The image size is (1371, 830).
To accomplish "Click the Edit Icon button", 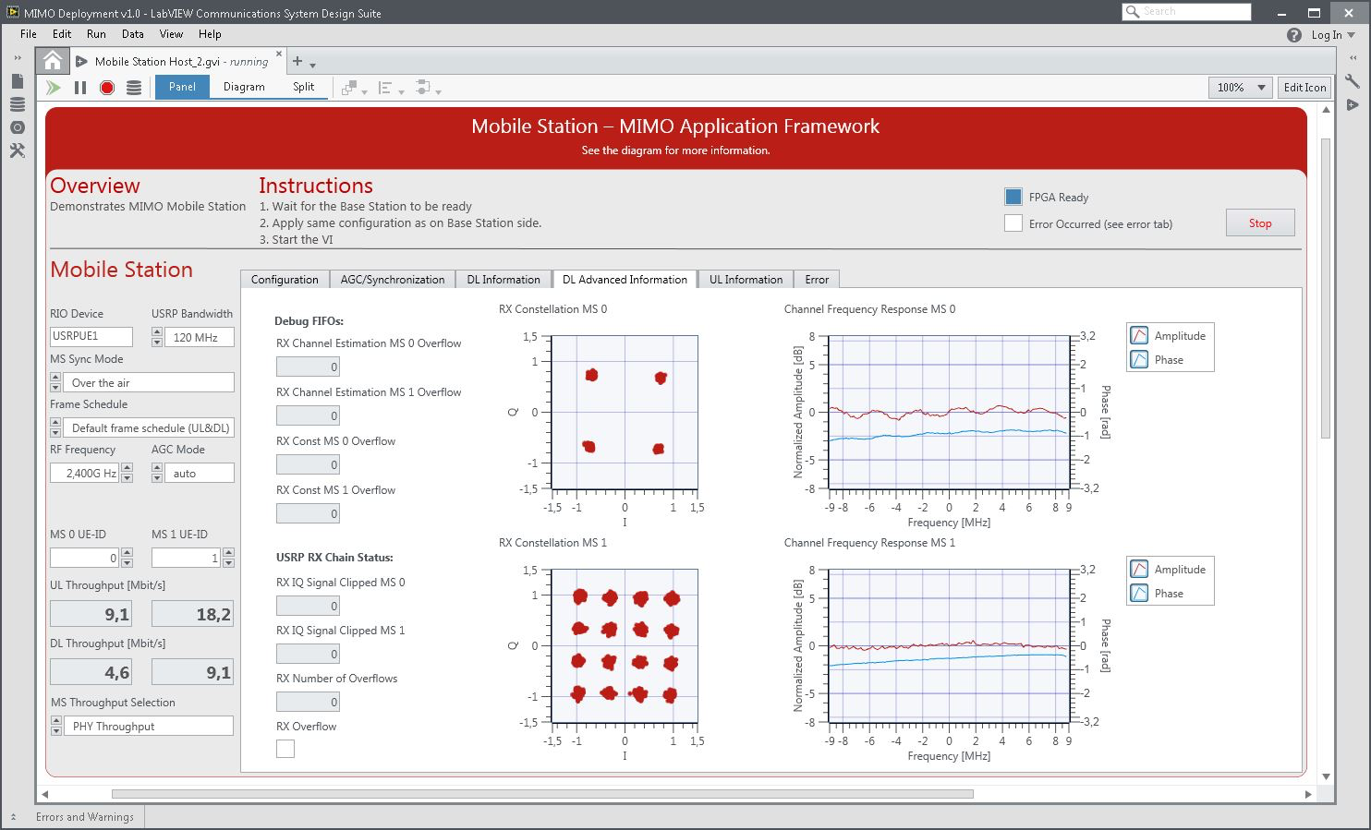I will coord(1304,88).
